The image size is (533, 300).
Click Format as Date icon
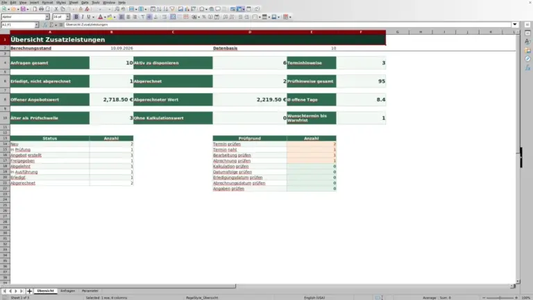[217, 17]
